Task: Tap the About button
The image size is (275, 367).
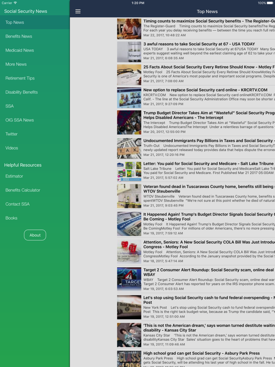Action: click(35, 235)
